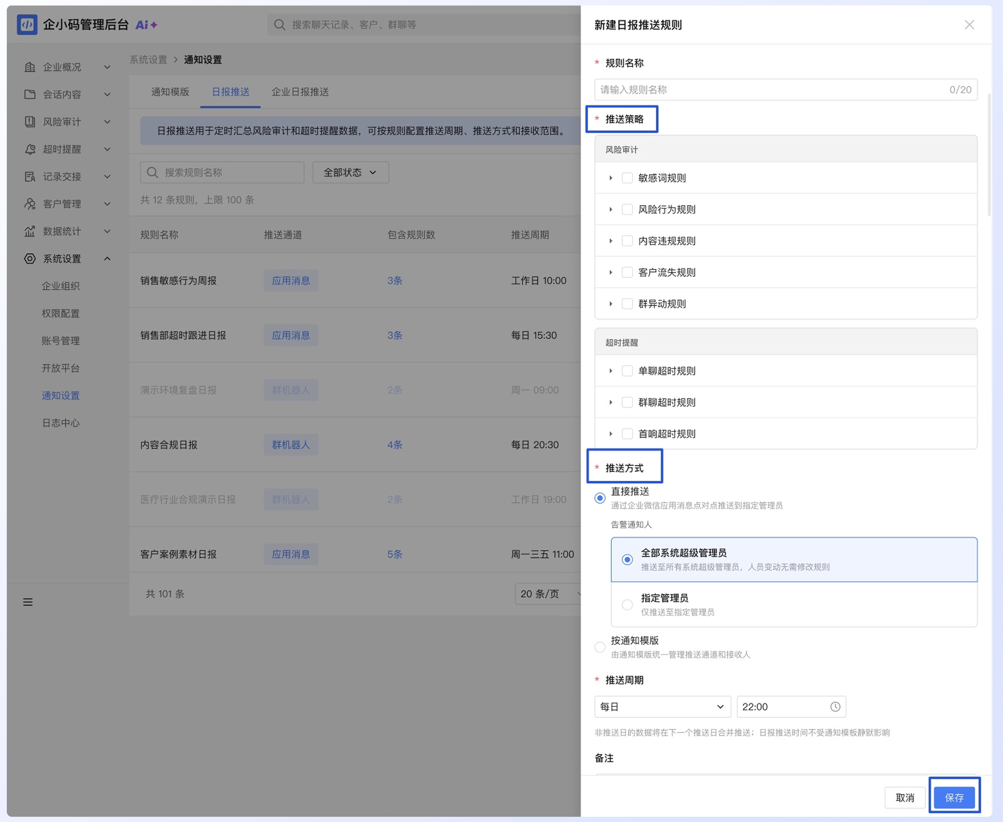Click the clock icon in 22:00 time field
This screenshot has height=822, width=1003.
pyautogui.click(x=835, y=707)
